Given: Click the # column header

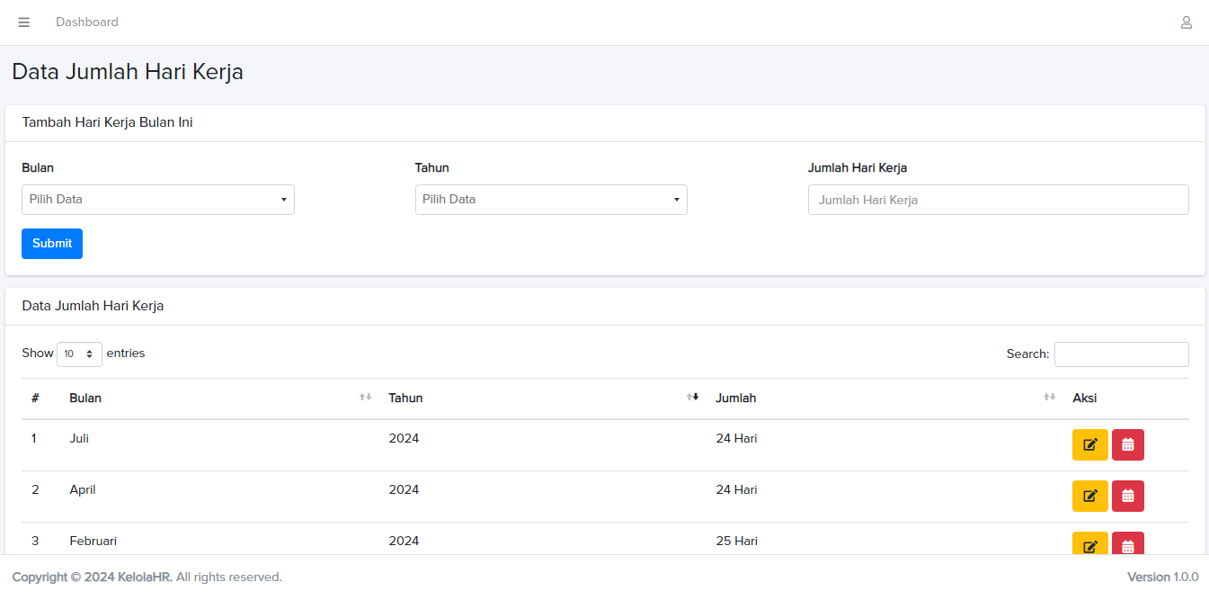Looking at the screenshot, I should 35,398.
